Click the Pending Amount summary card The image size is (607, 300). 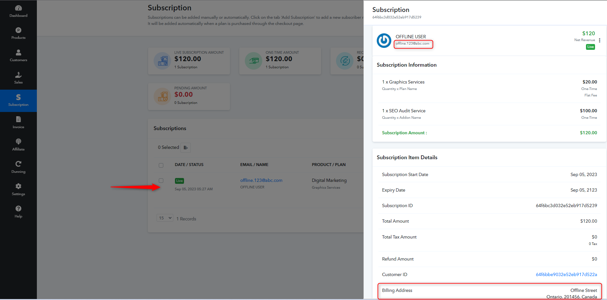click(x=189, y=96)
